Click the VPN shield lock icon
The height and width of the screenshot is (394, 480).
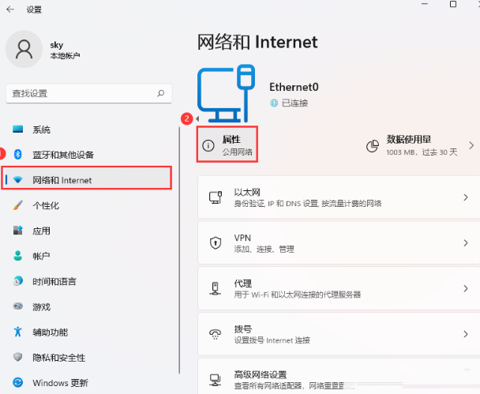pyautogui.click(x=216, y=243)
